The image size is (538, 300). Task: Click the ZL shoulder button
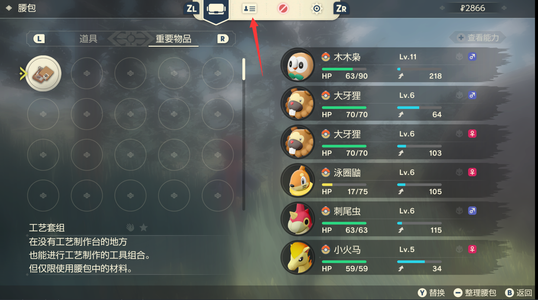coord(191,9)
